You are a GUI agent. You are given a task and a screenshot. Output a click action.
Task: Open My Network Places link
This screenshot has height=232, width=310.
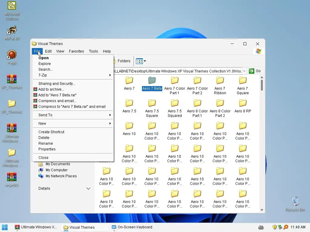[58, 176]
